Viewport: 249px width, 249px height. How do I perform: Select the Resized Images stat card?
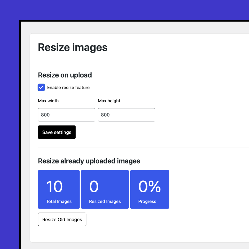tap(105, 189)
